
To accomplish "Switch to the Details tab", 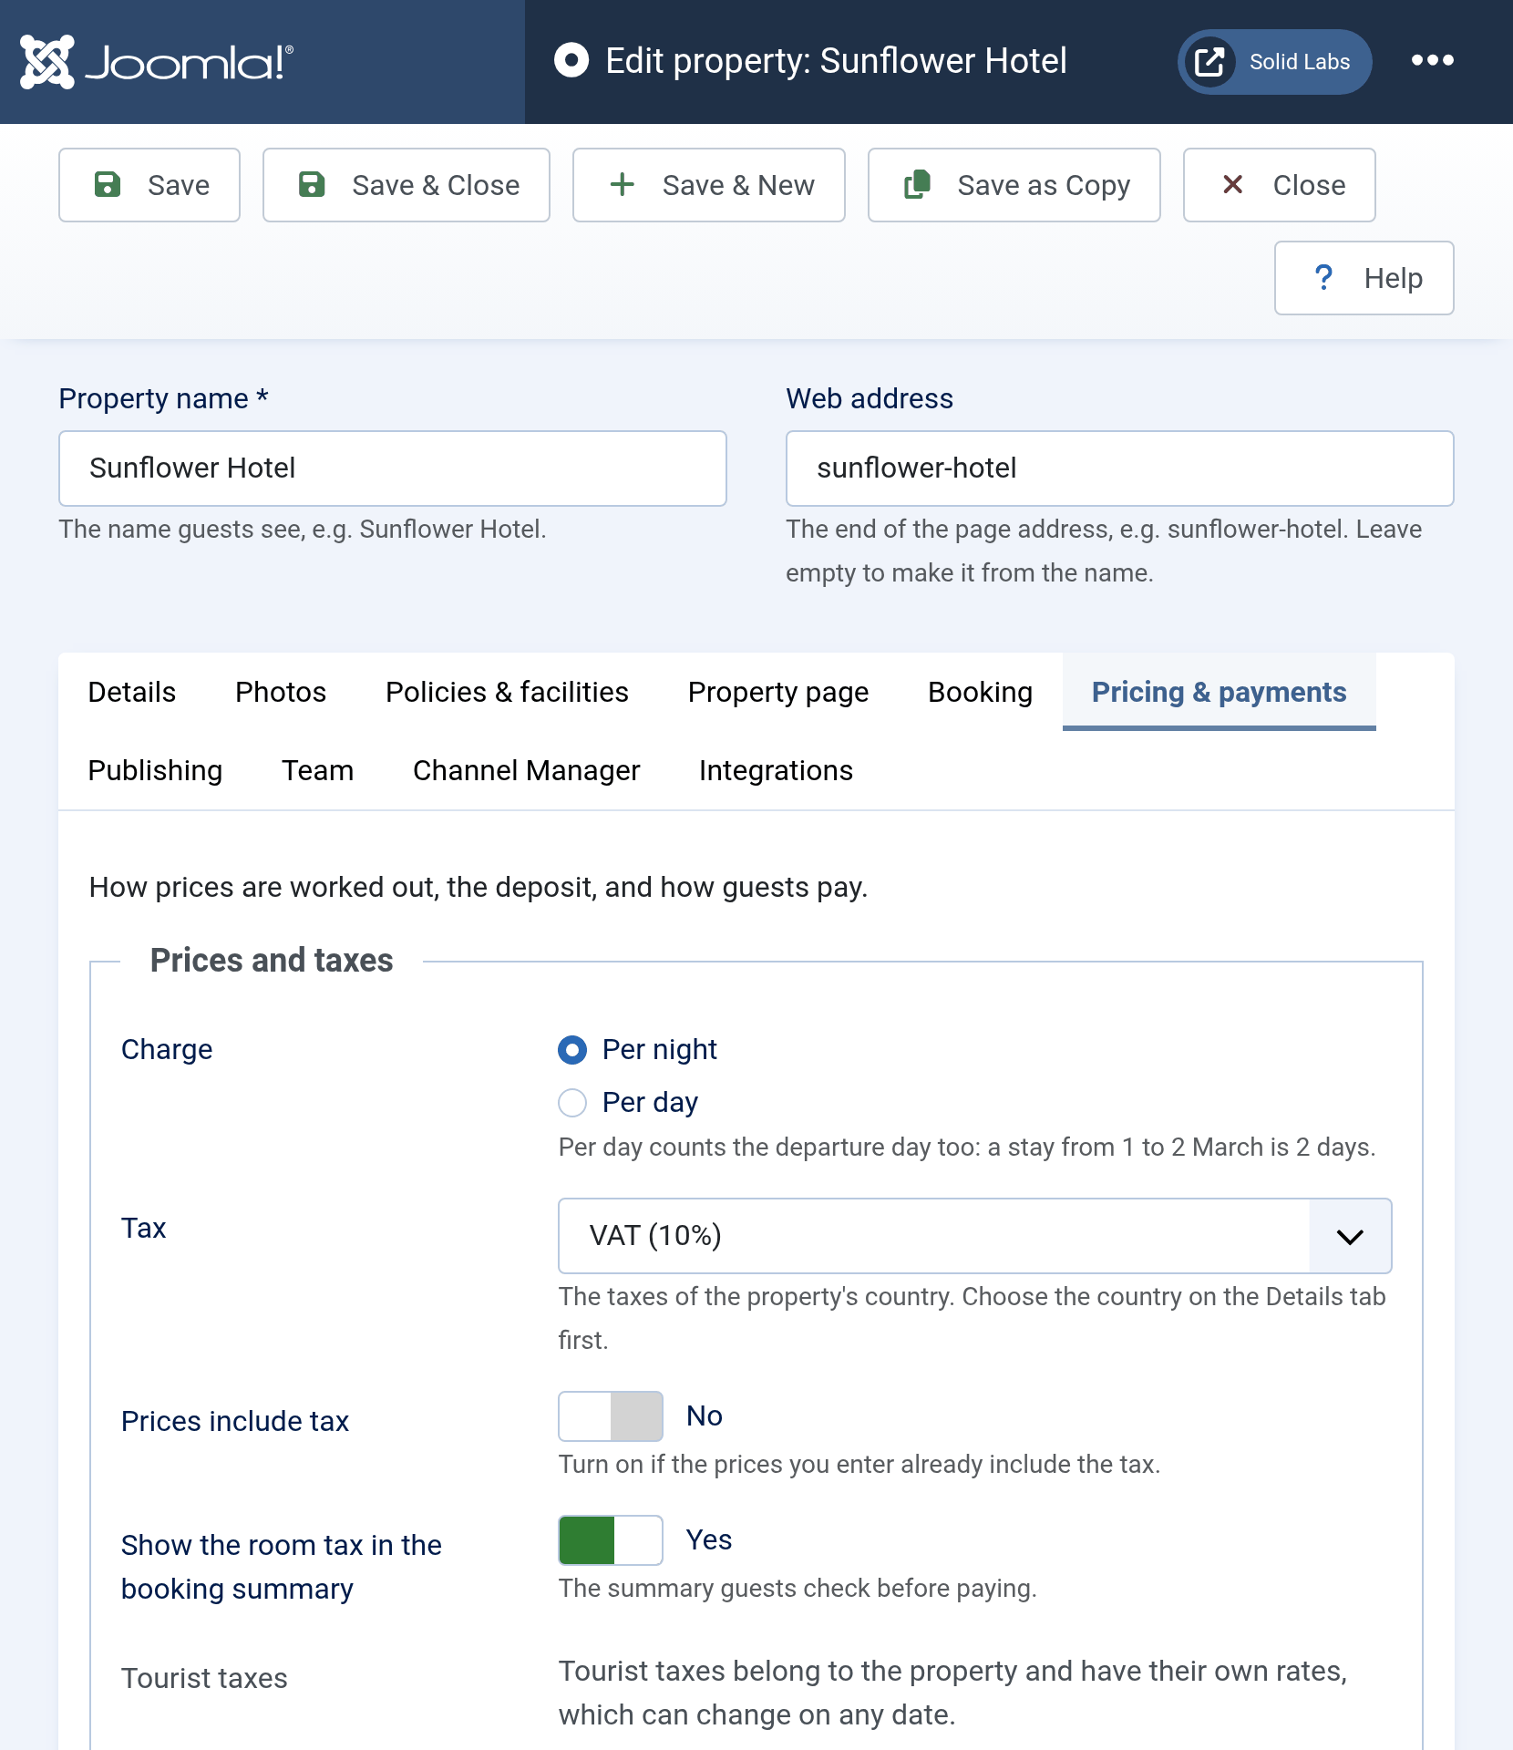I will tap(132, 692).
